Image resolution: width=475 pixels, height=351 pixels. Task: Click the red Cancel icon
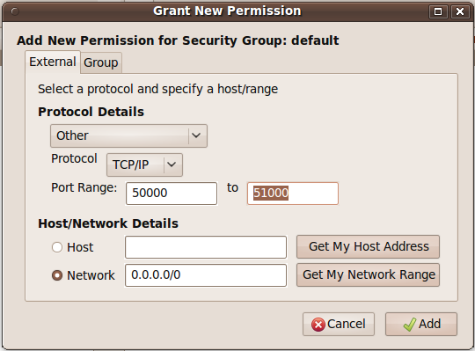(x=318, y=325)
